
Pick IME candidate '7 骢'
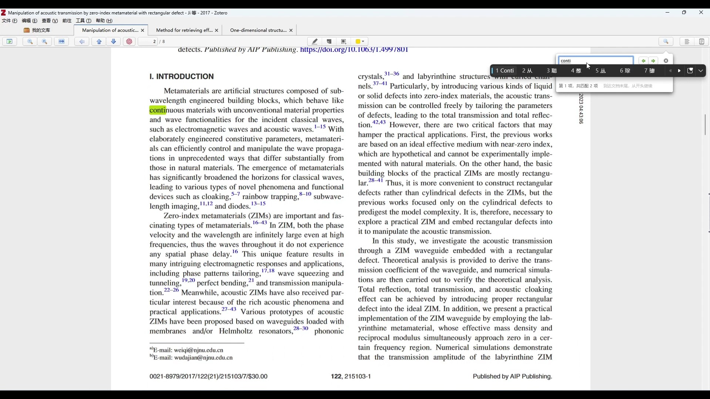(649, 71)
